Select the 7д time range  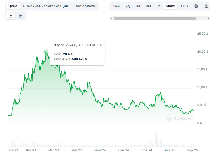pos(128,6)
